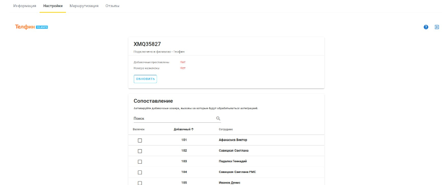
Task: Enable checkbox for extension 102
Action: coord(140,151)
